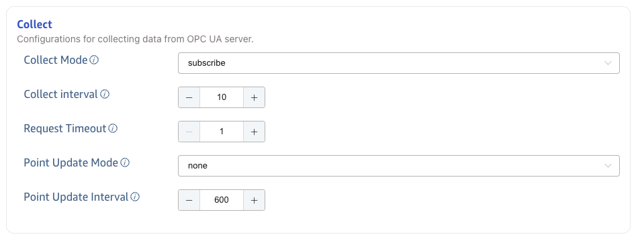Click the info icon beside Point Update Interval

135,197
